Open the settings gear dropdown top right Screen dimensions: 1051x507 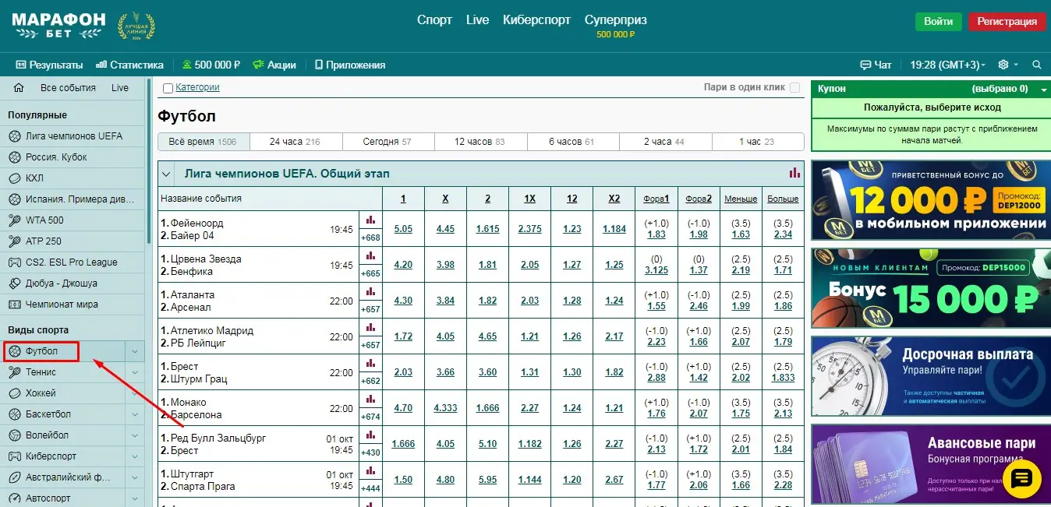1003,65
